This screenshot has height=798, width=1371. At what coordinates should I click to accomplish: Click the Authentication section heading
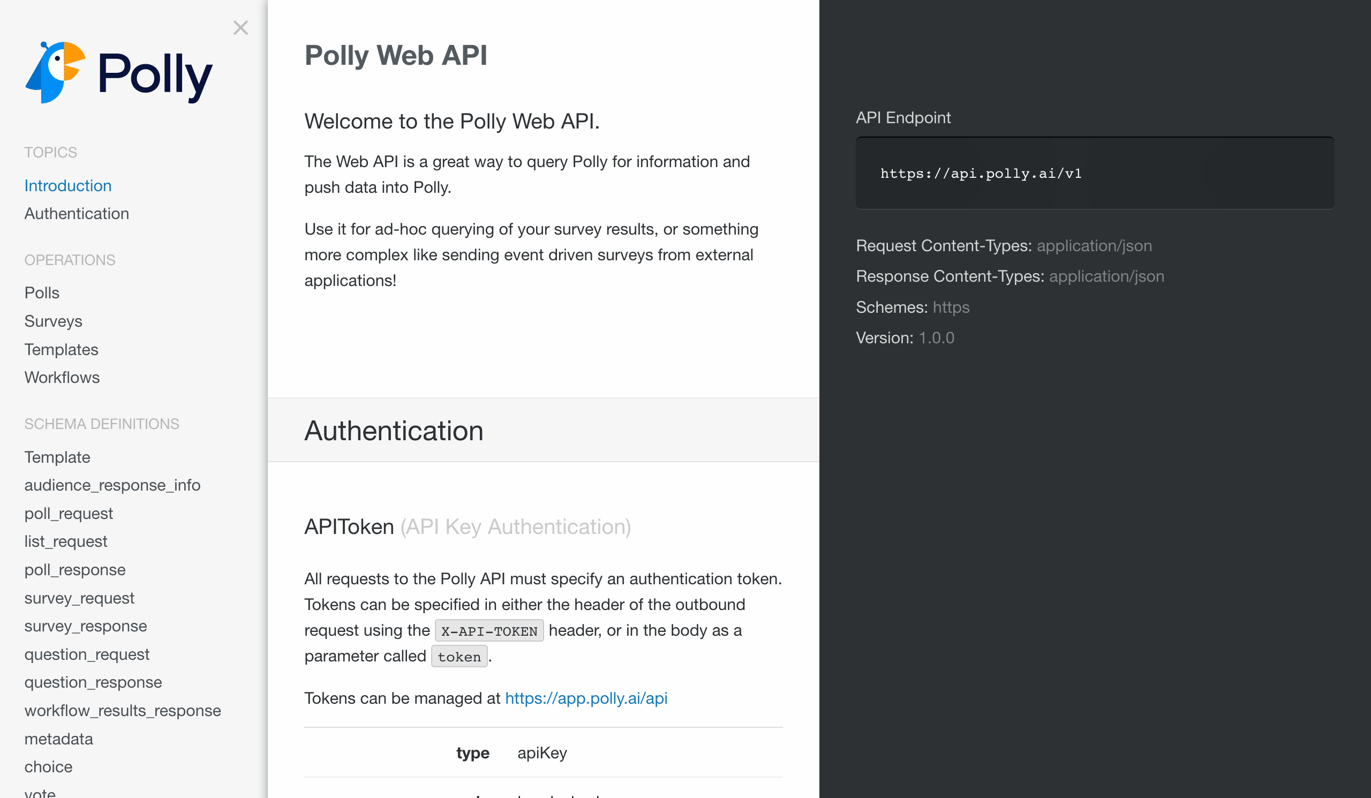point(394,431)
